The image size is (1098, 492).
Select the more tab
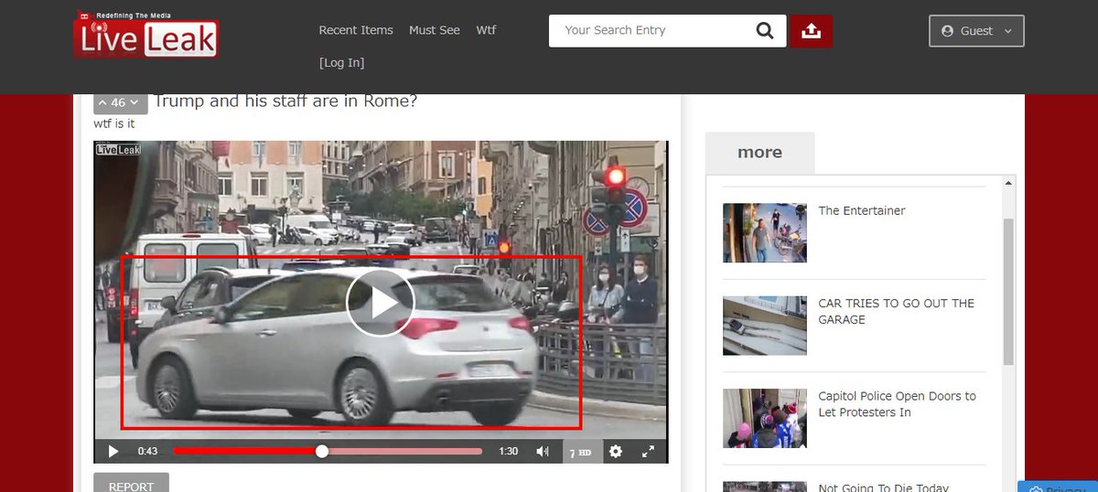point(759,153)
